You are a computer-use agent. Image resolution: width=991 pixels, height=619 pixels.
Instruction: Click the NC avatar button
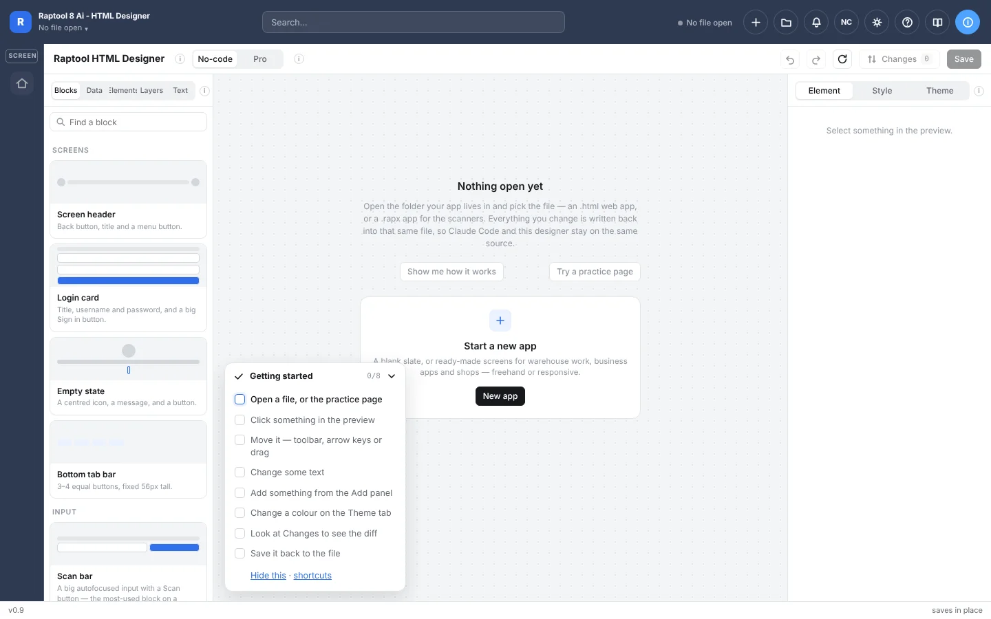pyautogui.click(x=846, y=22)
